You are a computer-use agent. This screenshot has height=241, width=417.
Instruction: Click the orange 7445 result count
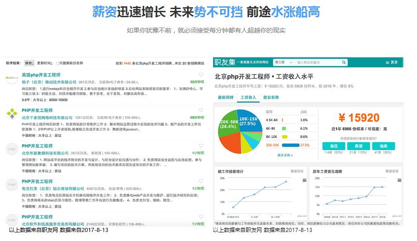point(127,63)
